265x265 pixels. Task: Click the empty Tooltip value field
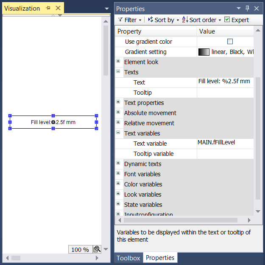point(225,93)
